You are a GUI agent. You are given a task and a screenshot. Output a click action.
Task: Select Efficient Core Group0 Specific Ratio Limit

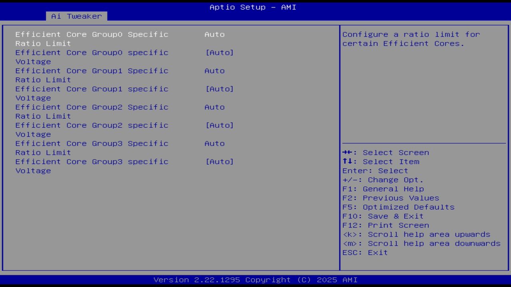pyautogui.click(x=92, y=39)
